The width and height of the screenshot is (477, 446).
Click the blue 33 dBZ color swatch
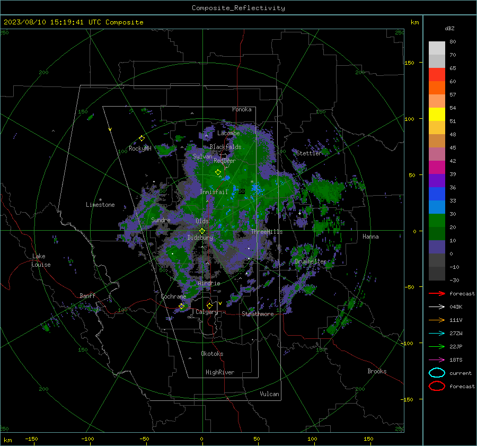[437, 194]
